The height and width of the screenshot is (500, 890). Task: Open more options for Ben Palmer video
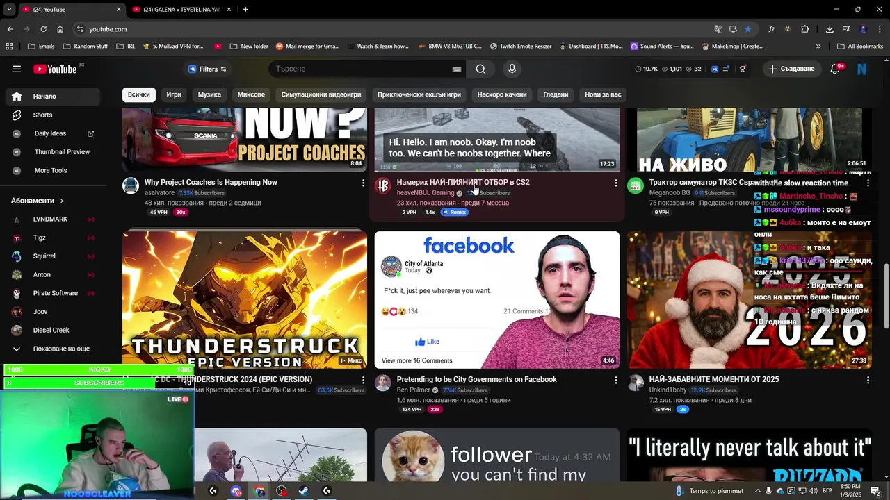(x=615, y=380)
